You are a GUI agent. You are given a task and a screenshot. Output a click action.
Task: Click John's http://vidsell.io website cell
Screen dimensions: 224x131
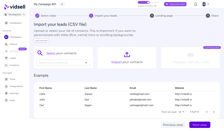pos(183,100)
